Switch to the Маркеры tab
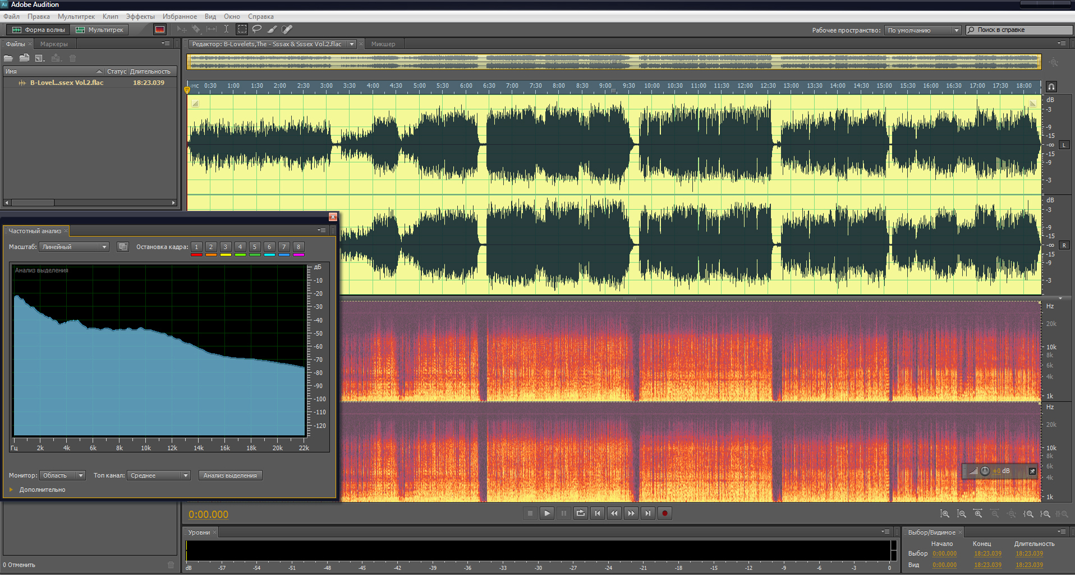The image size is (1075, 575). [x=54, y=44]
